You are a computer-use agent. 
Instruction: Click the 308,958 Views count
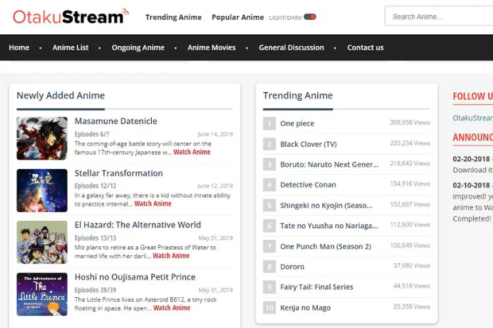tap(410, 122)
